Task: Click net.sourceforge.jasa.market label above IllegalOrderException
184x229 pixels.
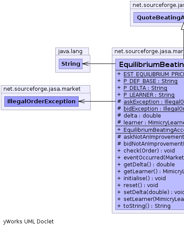Action: click(x=42, y=89)
